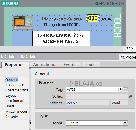The width and height of the screenshot is (136, 130).
Task: Switch to the Animations tab
Action: (x=44, y=65)
